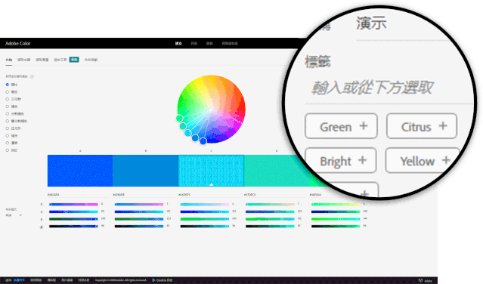Viewport: 483px width, 284px height.
Task: Open the 建立 (Create) top navigation tab
Action: click(178, 43)
